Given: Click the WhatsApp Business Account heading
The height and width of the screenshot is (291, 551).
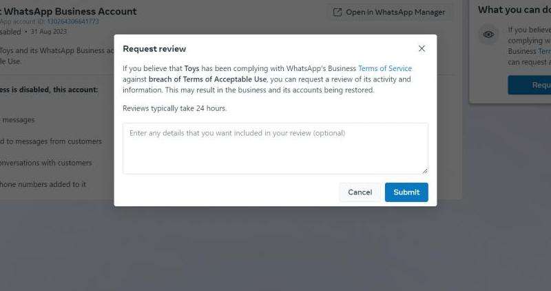Looking at the screenshot, I should tap(70, 12).
